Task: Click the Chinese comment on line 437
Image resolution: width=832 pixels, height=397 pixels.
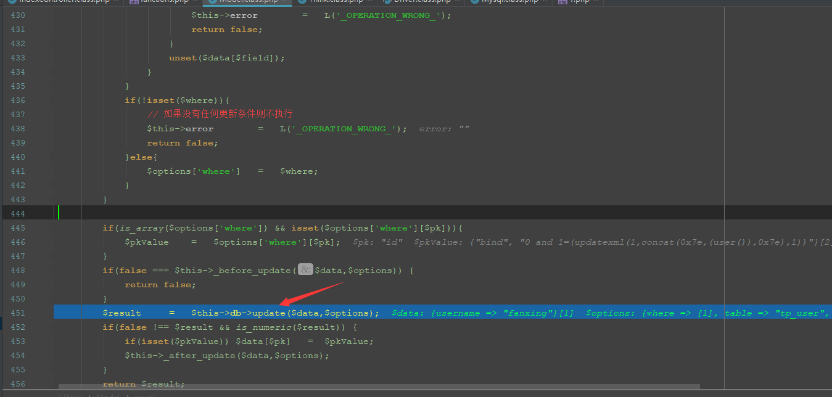Action: pyautogui.click(x=220, y=114)
